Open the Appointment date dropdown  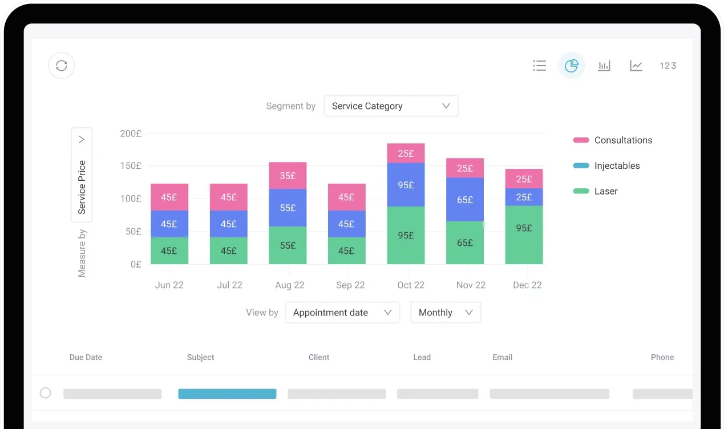click(342, 312)
